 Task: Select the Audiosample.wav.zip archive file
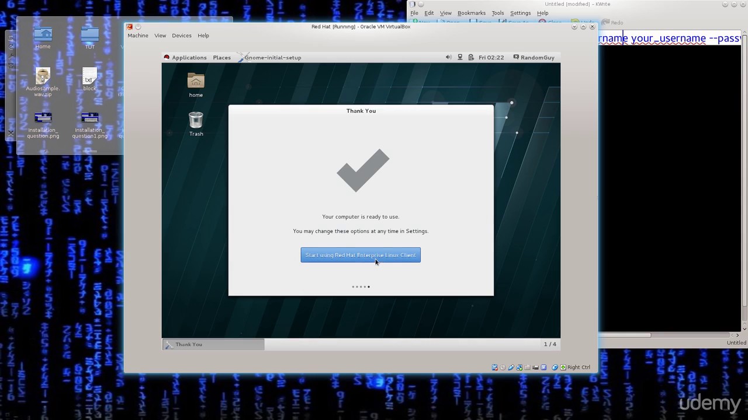(43, 82)
